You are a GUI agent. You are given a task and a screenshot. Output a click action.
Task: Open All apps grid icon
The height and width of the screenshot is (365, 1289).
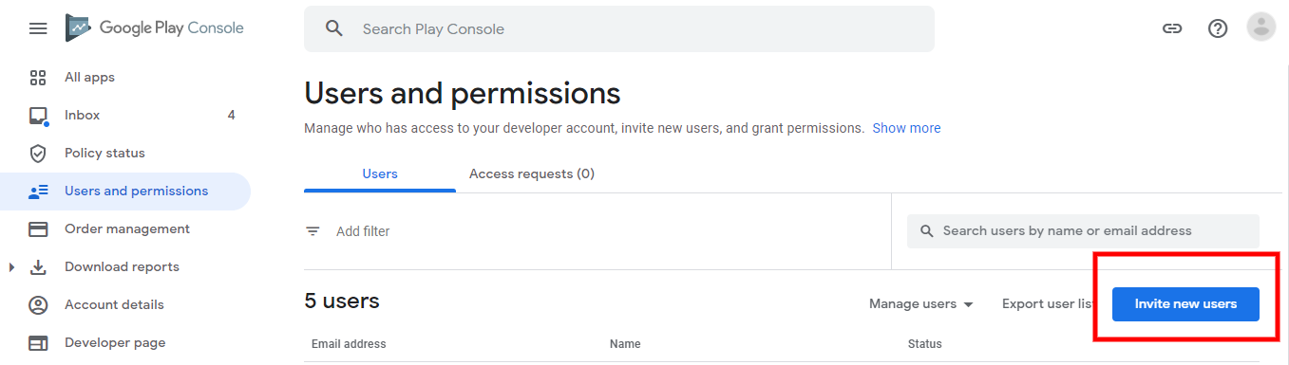point(38,77)
